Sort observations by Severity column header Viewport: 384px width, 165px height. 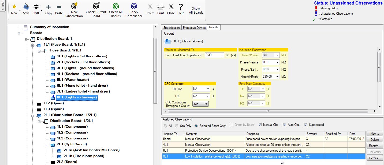[314, 134]
